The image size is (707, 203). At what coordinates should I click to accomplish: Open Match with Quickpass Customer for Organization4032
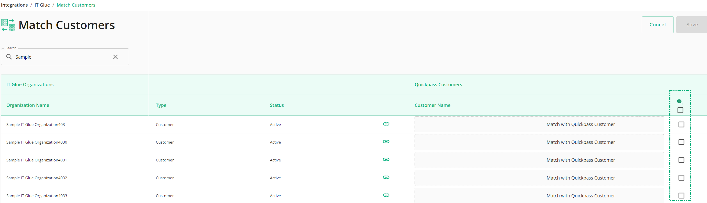539,178
